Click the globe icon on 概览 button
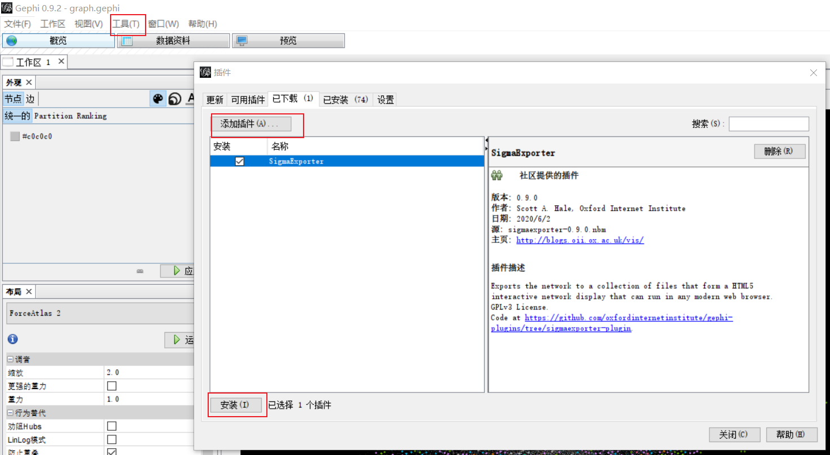The height and width of the screenshot is (455, 830). 11,41
